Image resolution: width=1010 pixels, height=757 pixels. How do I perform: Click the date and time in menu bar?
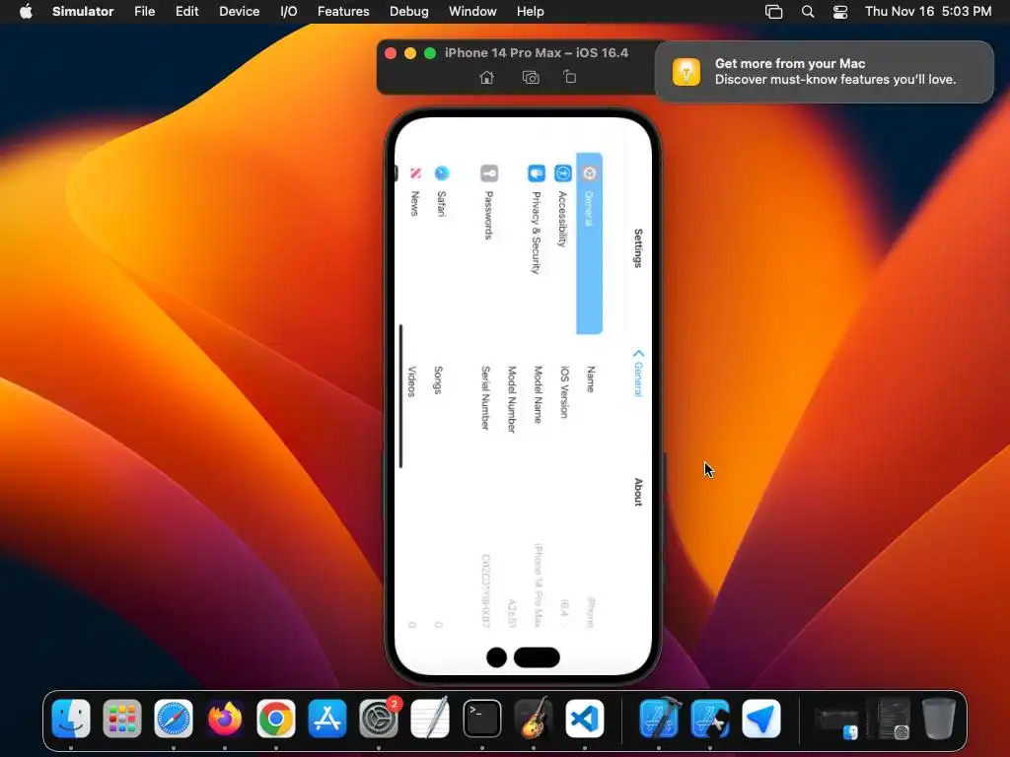[928, 12]
